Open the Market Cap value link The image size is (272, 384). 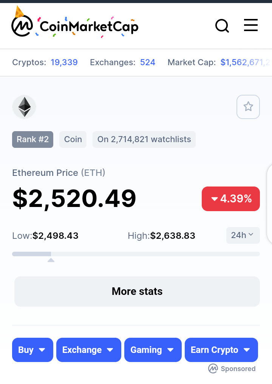(246, 63)
